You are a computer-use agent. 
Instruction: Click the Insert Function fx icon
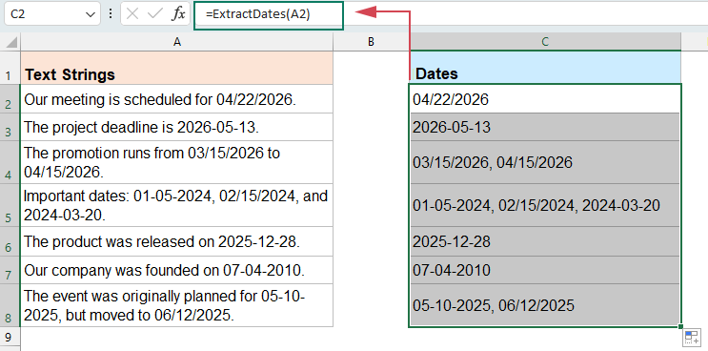tap(178, 14)
